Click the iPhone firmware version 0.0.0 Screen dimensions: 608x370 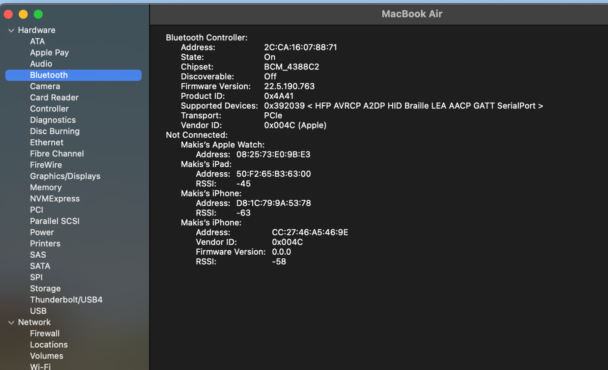(x=281, y=252)
